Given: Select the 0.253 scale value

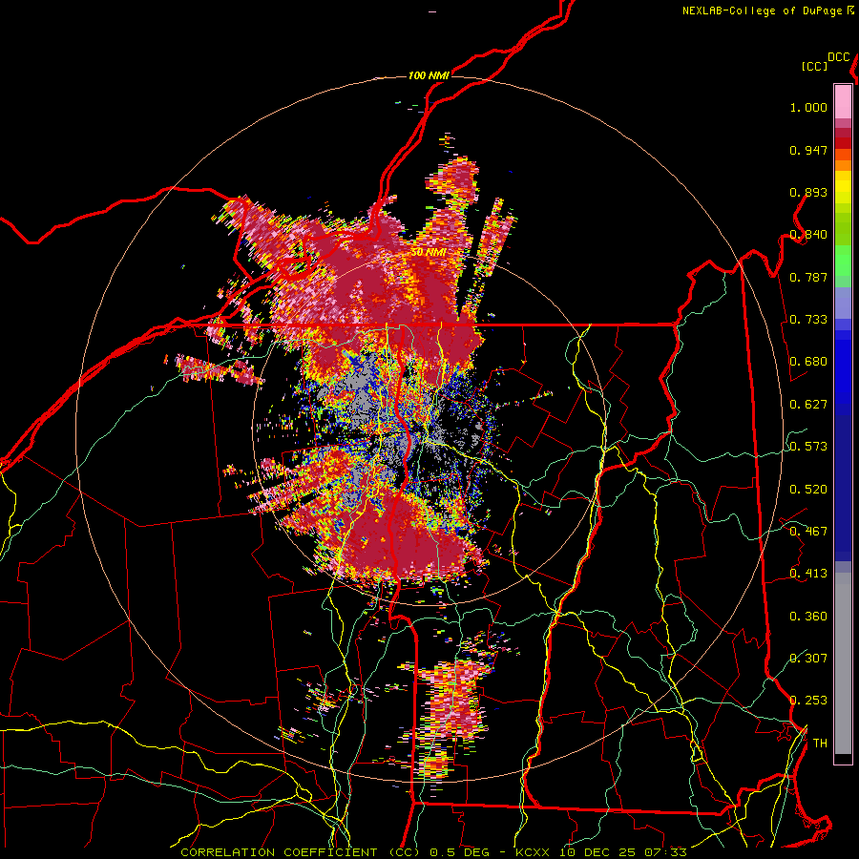Looking at the screenshot, I should click(x=808, y=701).
